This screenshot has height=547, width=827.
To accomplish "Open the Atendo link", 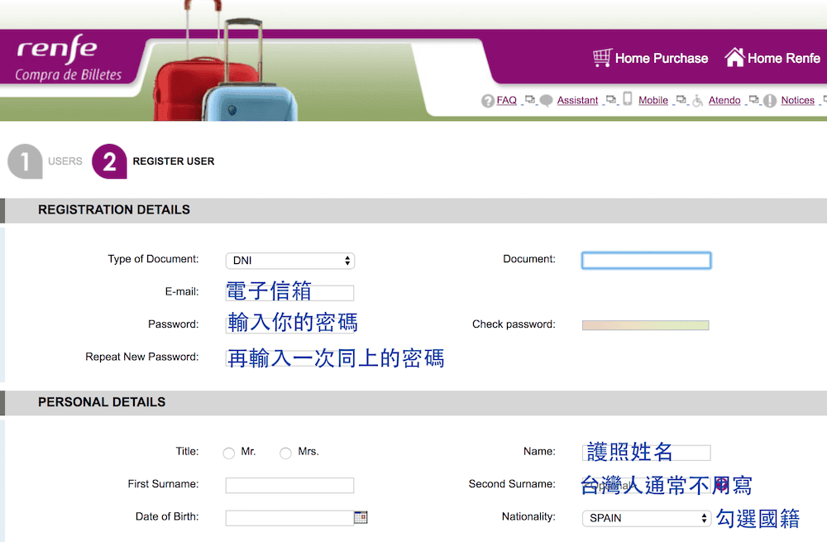I will (x=724, y=99).
